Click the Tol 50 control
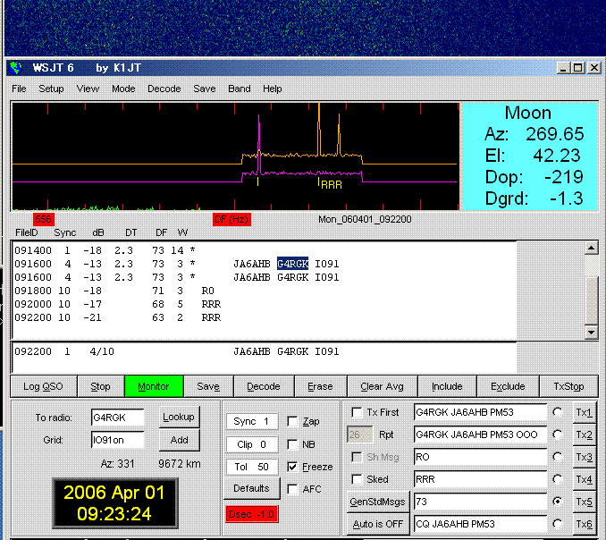 pyautogui.click(x=251, y=467)
